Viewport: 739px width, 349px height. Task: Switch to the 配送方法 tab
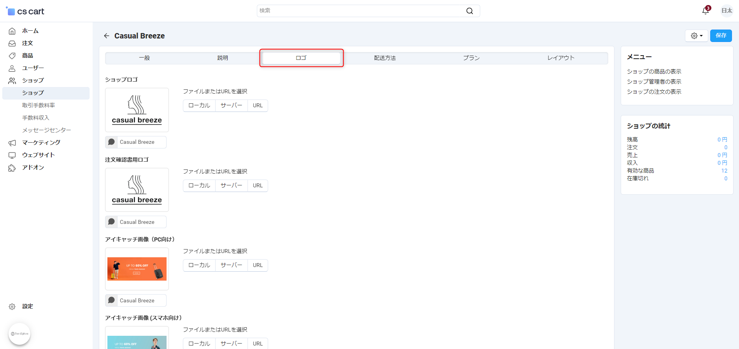pos(384,58)
